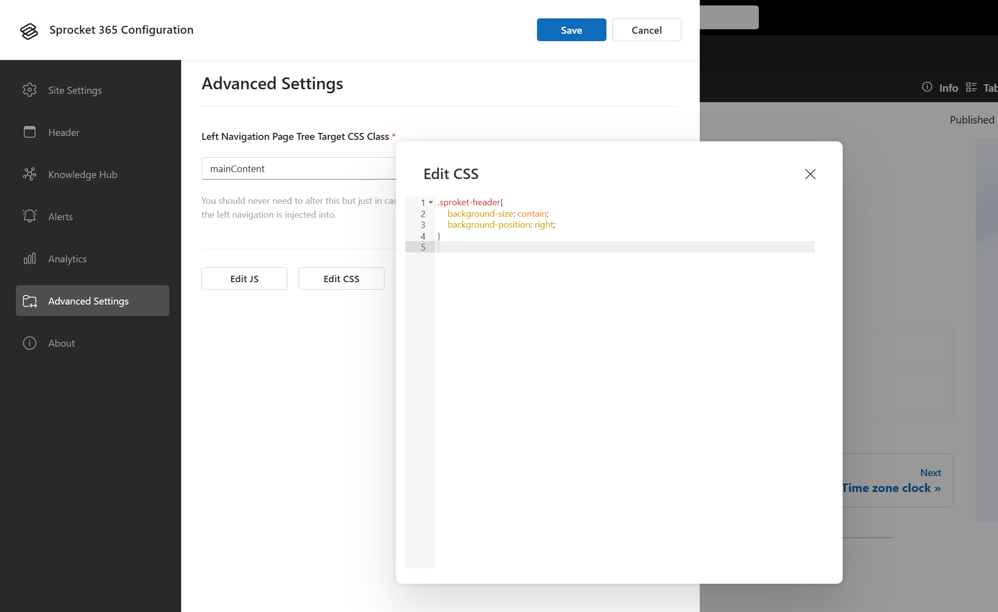998x612 pixels.
Task: Open the Alerts section
Action: pyautogui.click(x=92, y=216)
